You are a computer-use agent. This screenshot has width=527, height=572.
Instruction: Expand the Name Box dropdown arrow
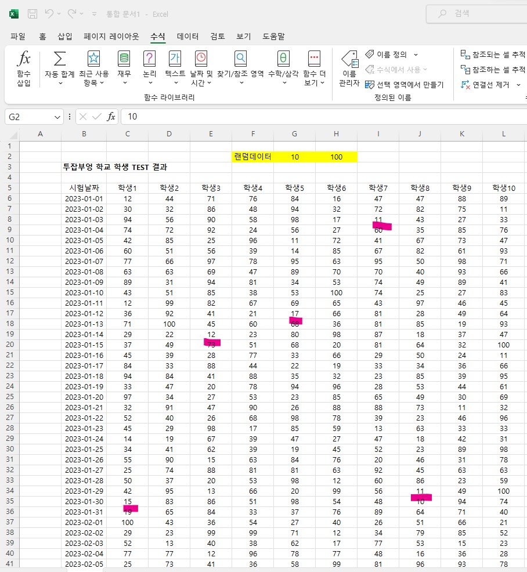[57, 117]
